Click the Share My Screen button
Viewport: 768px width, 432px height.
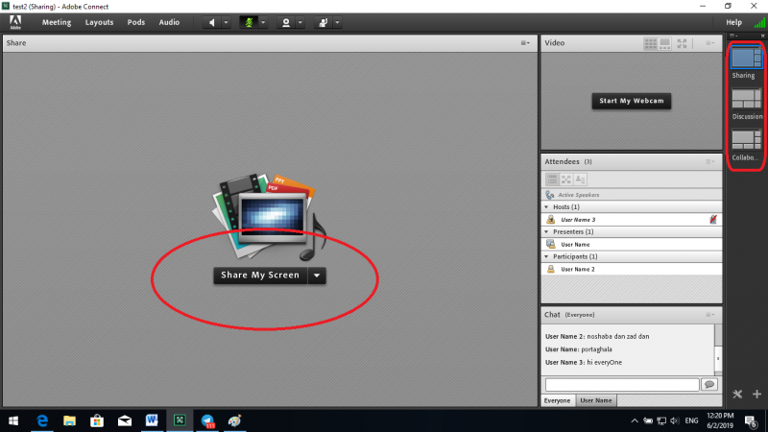pyautogui.click(x=260, y=276)
